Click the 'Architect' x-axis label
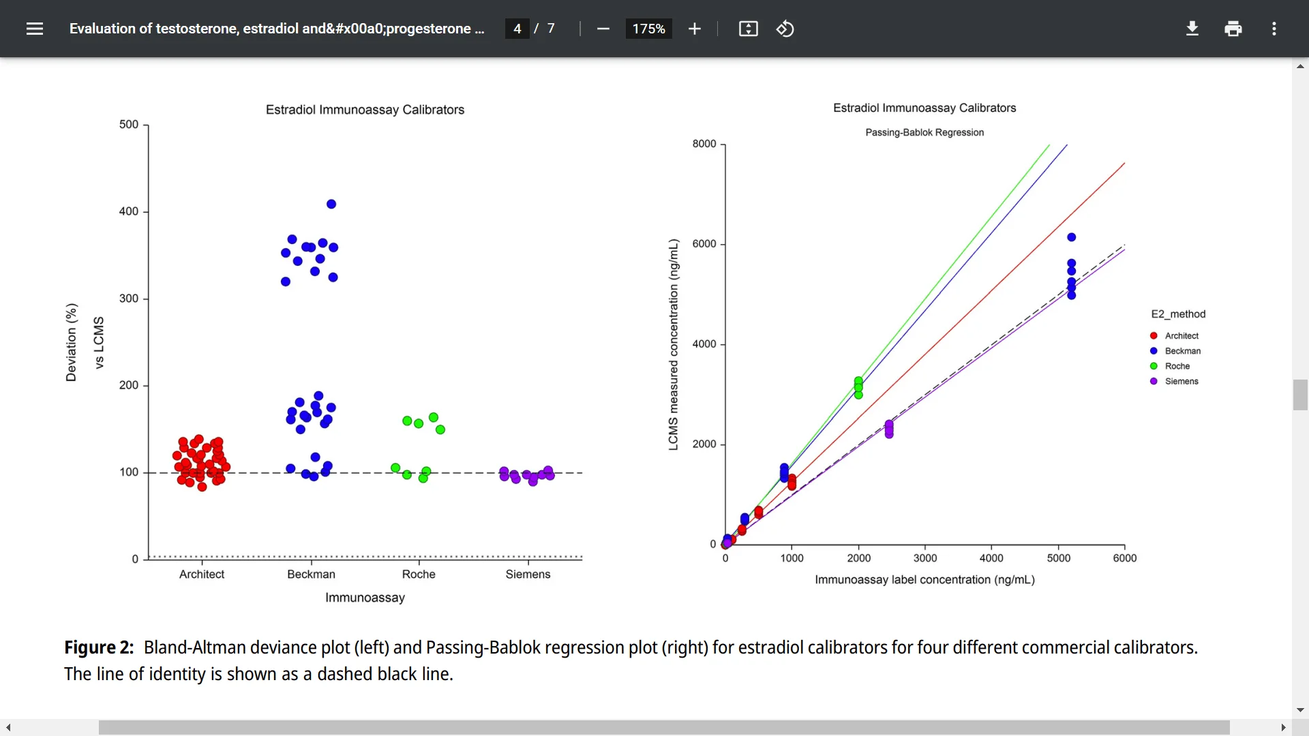 tap(202, 574)
